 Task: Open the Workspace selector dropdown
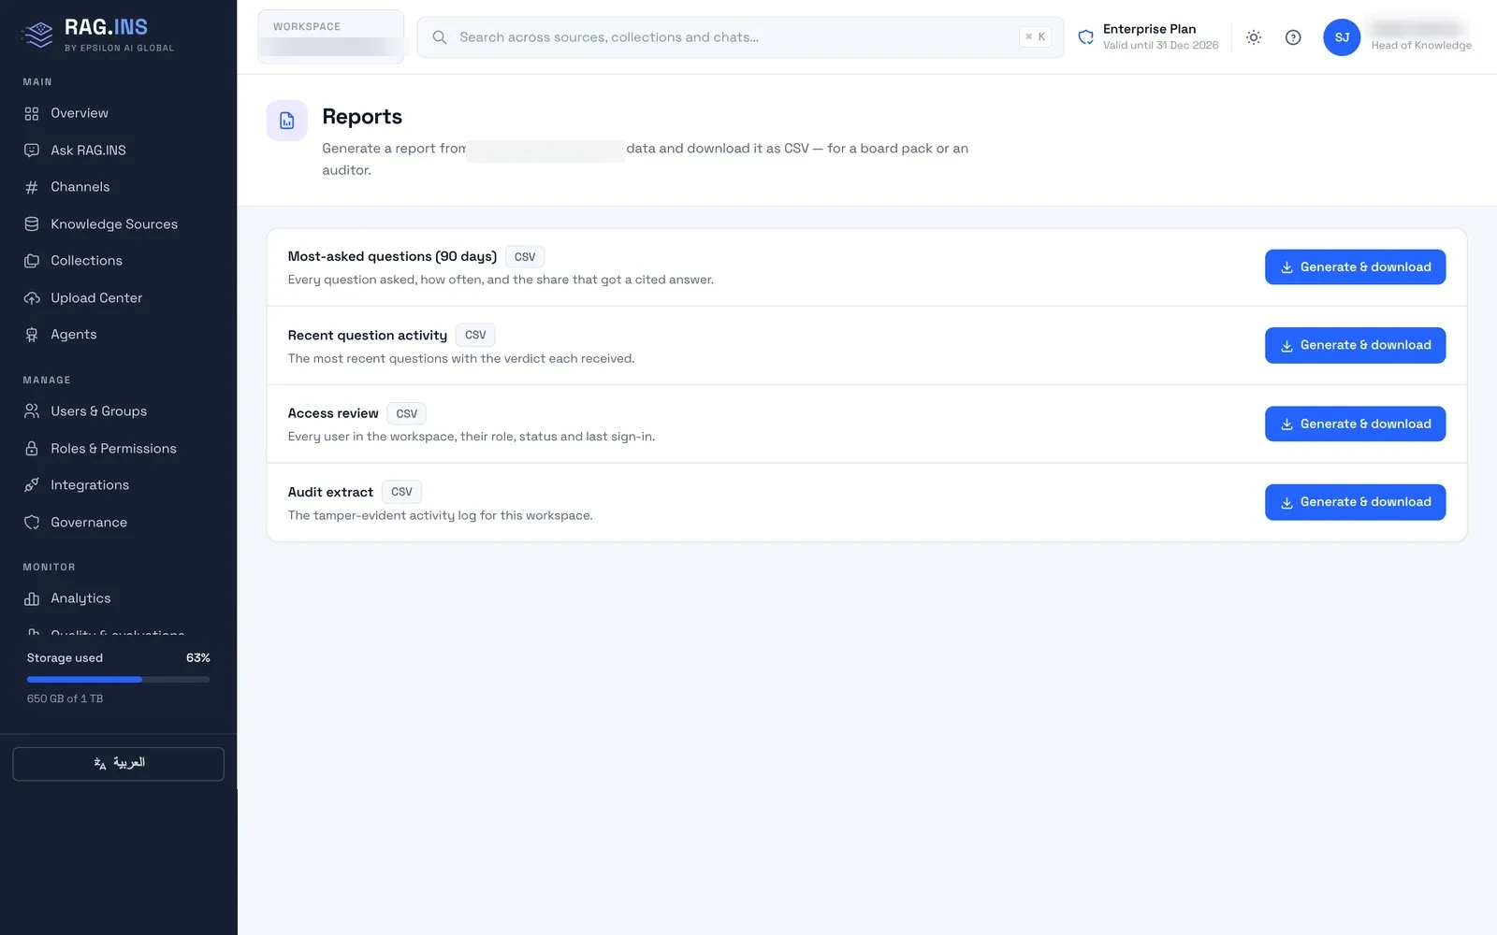[331, 37]
